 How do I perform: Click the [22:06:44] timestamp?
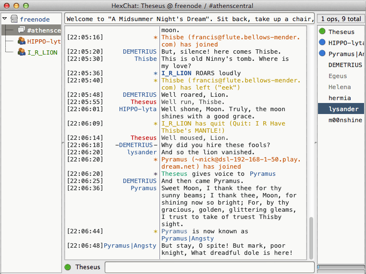pyautogui.click(x=85, y=231)
